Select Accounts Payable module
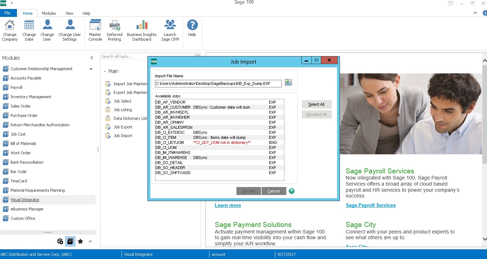The image size is (487, 259). [26, 78]
